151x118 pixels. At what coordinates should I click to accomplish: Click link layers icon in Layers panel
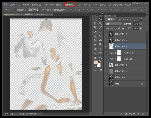click(117, 114)
